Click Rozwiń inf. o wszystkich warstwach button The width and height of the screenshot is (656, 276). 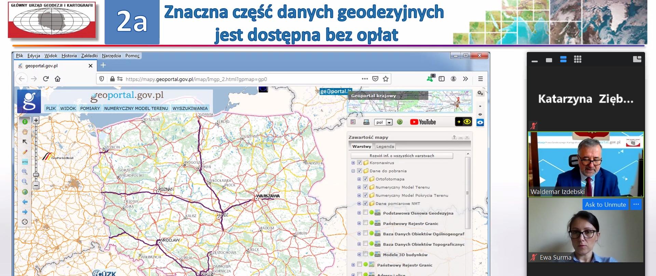tap(402, 156)
